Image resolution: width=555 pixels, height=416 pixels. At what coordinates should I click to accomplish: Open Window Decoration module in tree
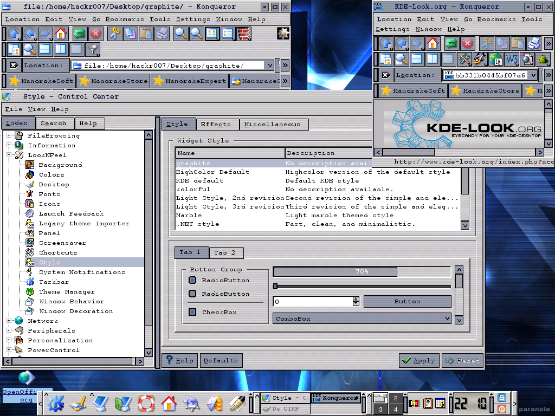tap(76, 311)
